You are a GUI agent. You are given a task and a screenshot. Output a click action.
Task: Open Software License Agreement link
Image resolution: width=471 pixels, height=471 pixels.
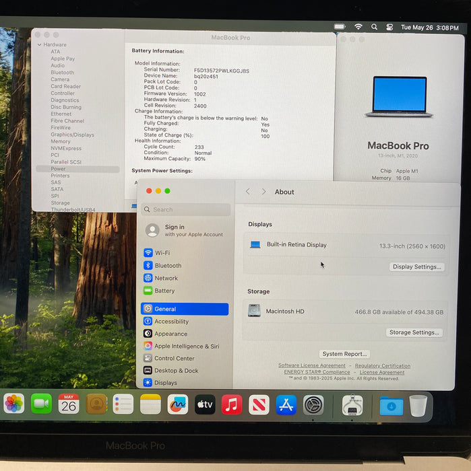pyautogui.click(x=312, y=365)
